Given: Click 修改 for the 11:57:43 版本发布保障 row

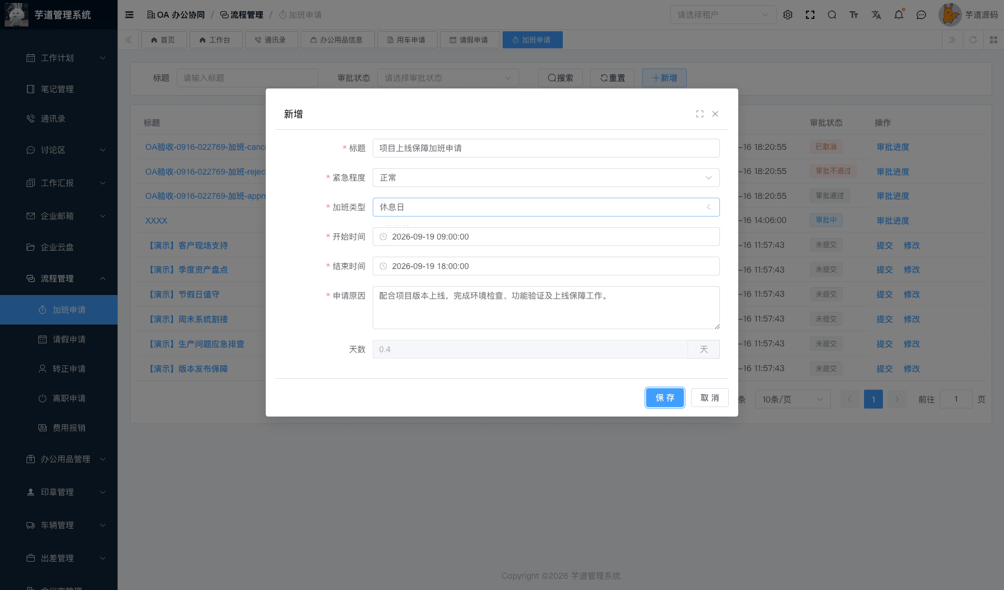Looking at the screenshot, I should click(x=912, y=369).
